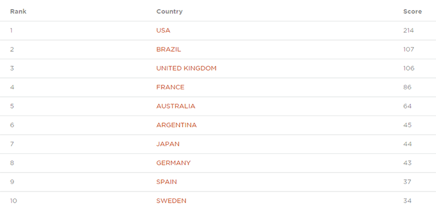Viewport: 436px width, 209px height.
Task: Open the USA country link
Action: click(x=163, y=31)
